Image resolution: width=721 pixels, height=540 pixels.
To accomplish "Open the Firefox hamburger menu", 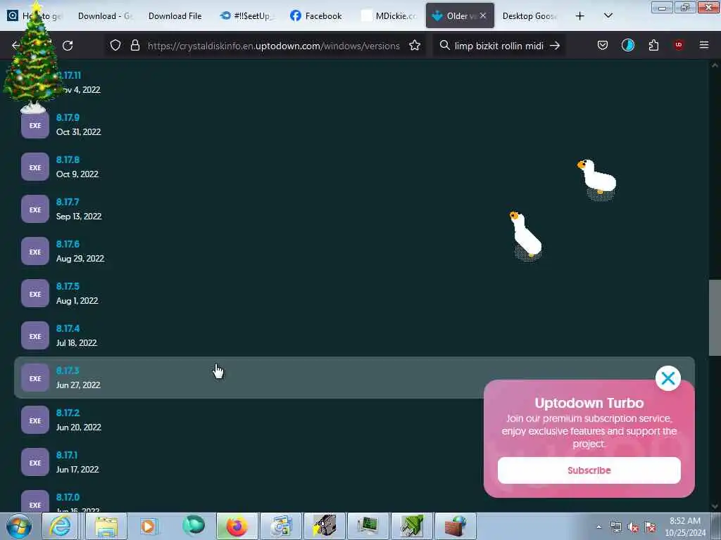I will (x=704, y=45).
